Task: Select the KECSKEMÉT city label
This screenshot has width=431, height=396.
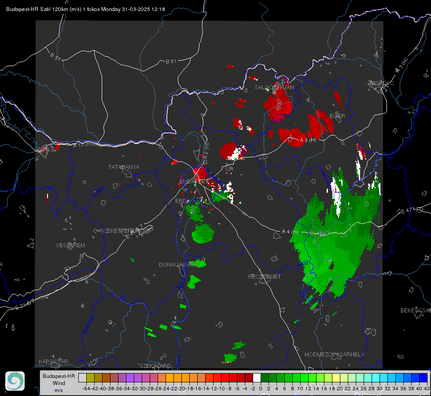Action: click(265, 277)
